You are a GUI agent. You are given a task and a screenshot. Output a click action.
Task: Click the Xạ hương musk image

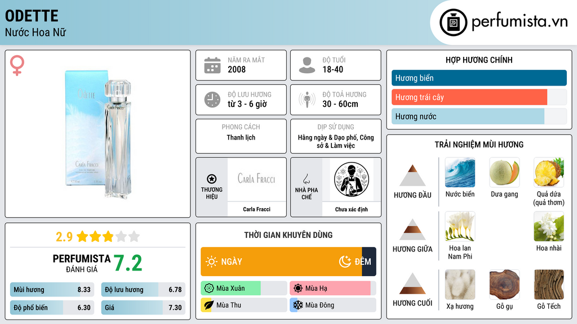pos(460,285)
